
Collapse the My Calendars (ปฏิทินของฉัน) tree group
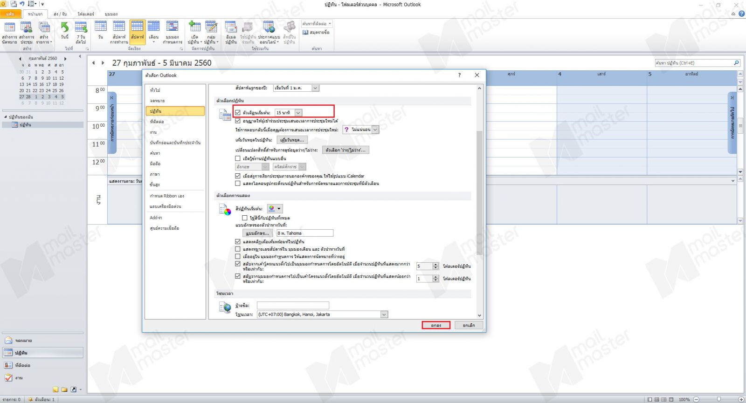[x=6, y=117]
